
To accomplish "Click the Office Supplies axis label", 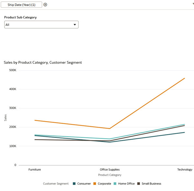I will (110, 169).
